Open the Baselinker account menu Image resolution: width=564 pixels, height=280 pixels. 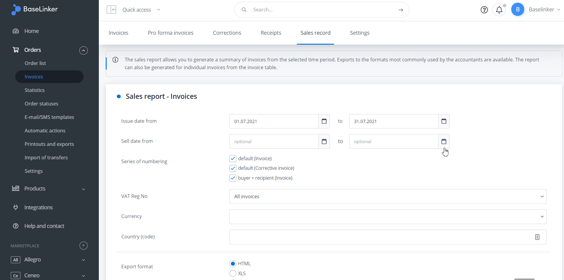544,10
